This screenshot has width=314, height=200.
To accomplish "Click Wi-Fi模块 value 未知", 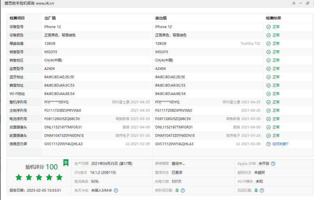I will point(259,182).
